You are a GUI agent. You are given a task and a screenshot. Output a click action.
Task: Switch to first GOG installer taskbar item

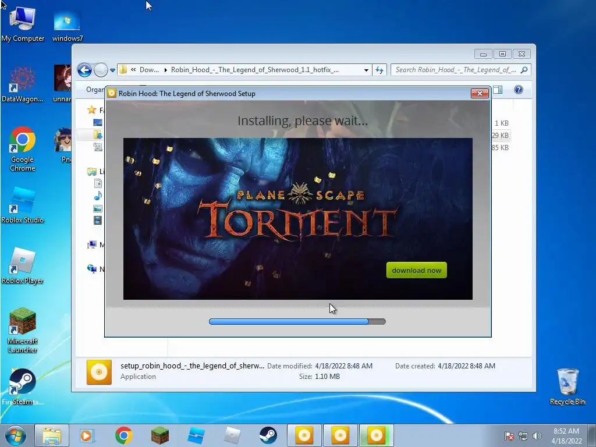[304, 435]
